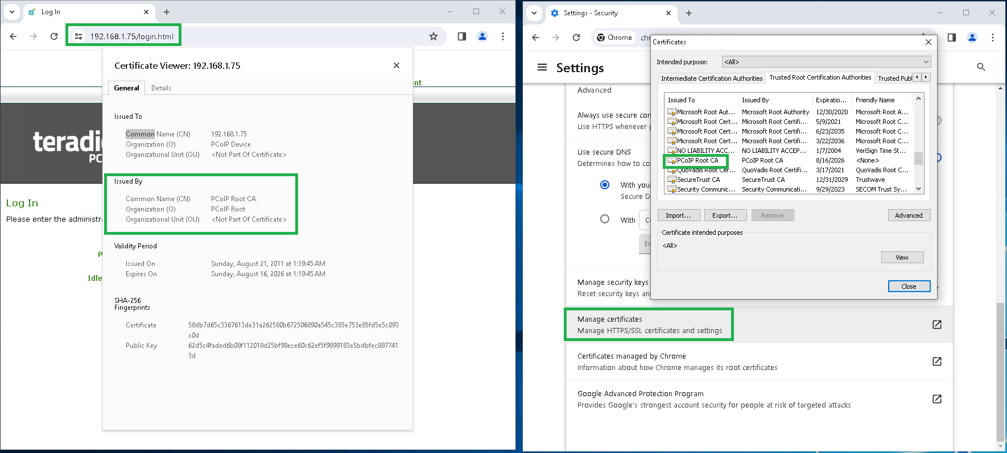The height and width of the screenshot is (453, 1007).
Task: Open profile avatar in Log In window
Action: pyautogui.click(x=482, y=36)
